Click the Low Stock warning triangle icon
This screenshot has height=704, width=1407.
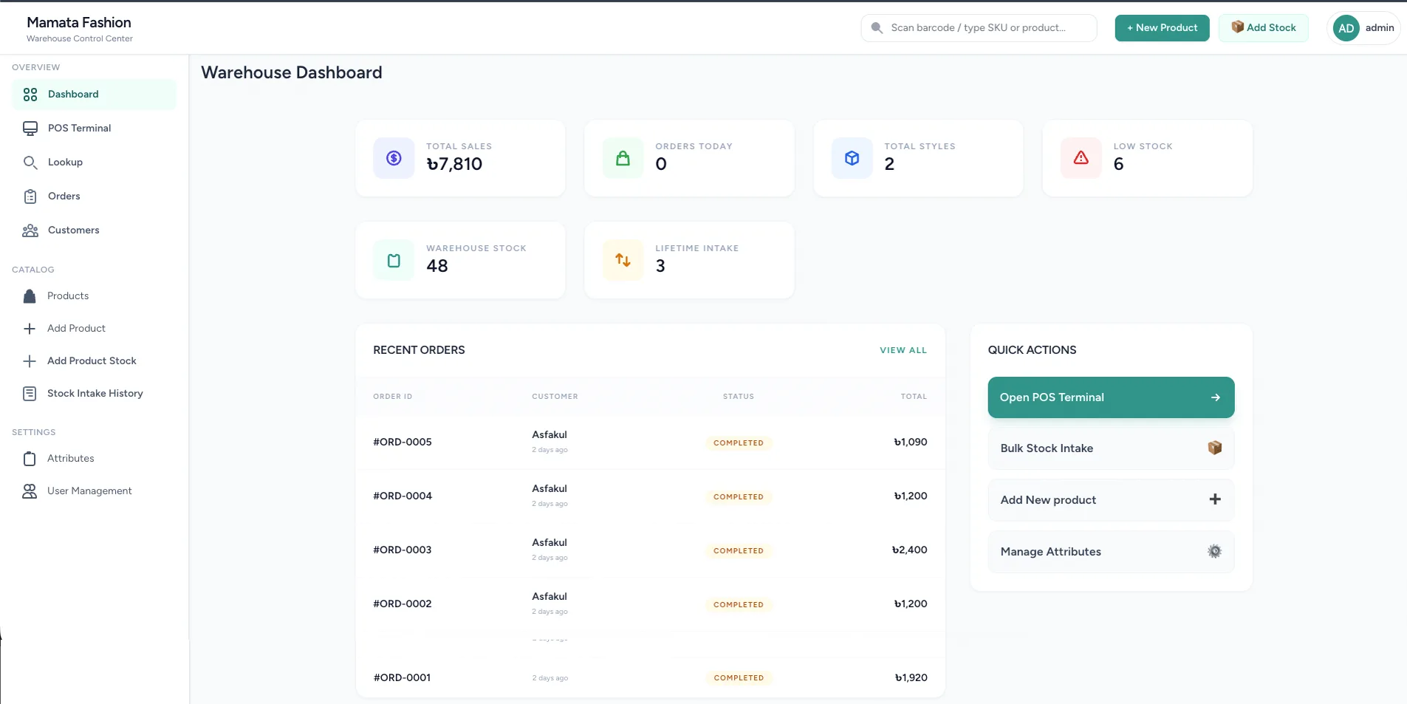pos(1081,158)
